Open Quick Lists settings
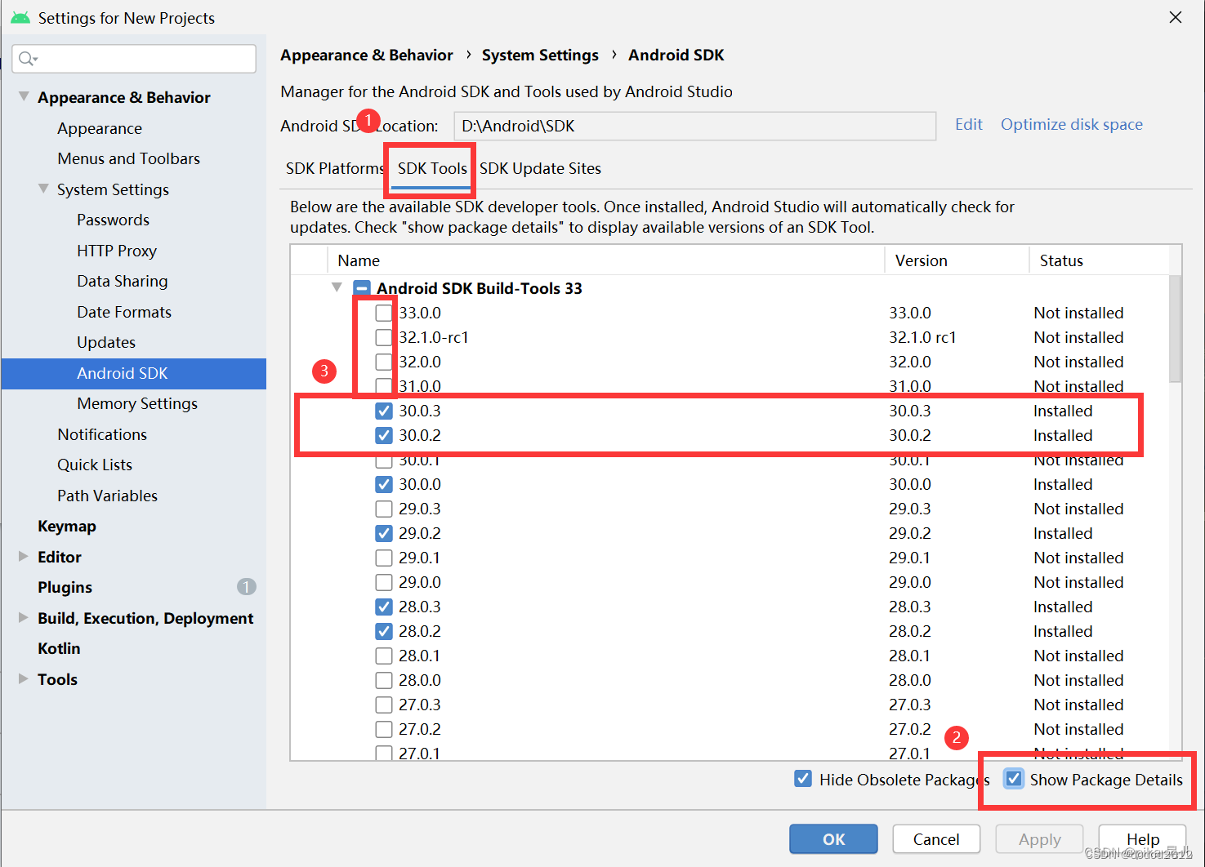The height and width of the screenshot is (867, 1205). coord(95,465)
